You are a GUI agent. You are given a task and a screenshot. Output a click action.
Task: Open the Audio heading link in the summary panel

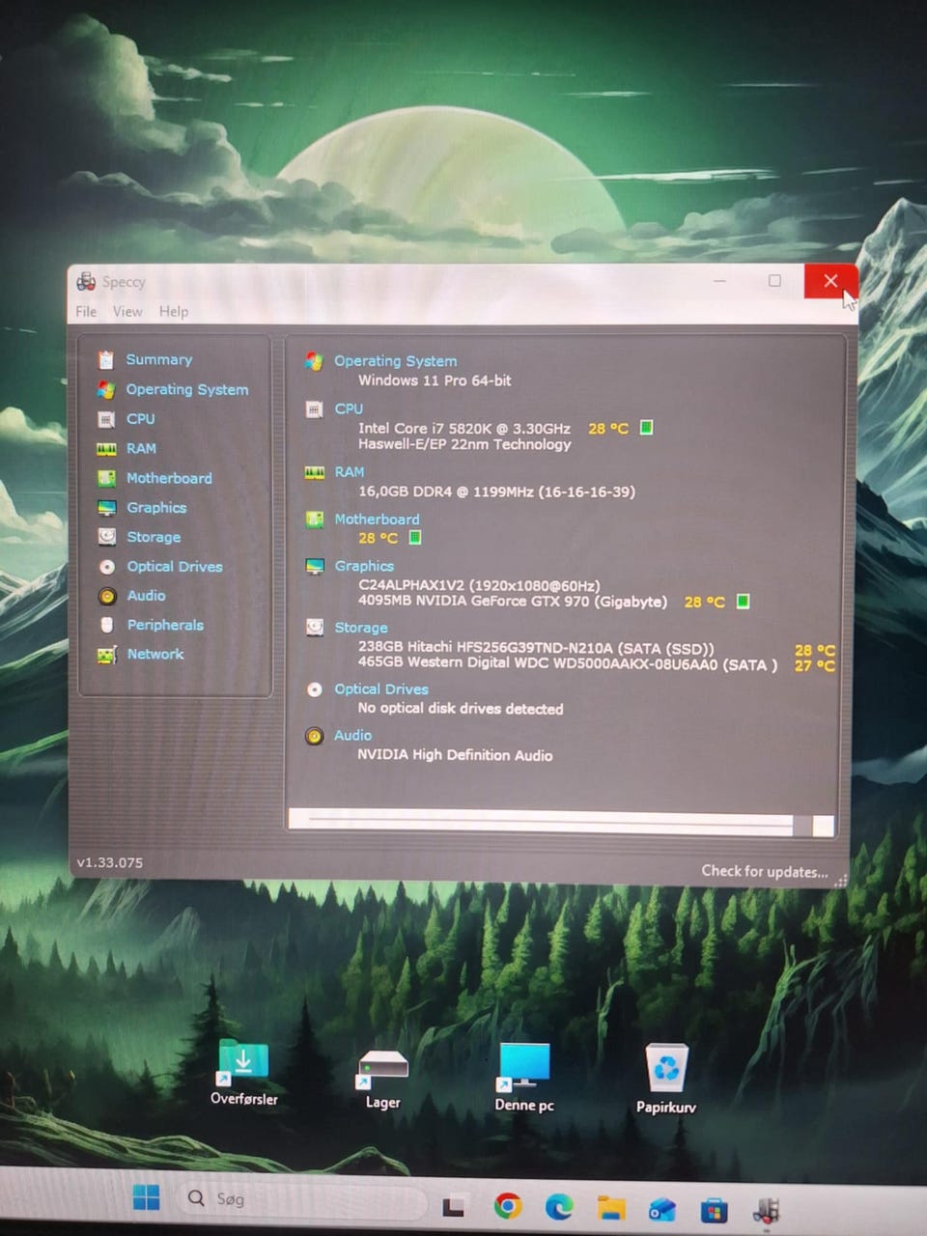click(352, 736)
